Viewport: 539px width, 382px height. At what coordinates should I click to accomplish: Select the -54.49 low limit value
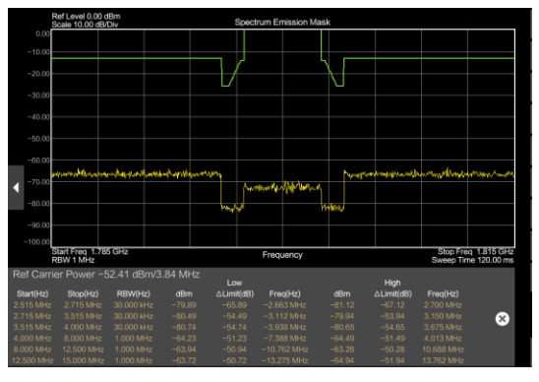(x=234, y=316)
